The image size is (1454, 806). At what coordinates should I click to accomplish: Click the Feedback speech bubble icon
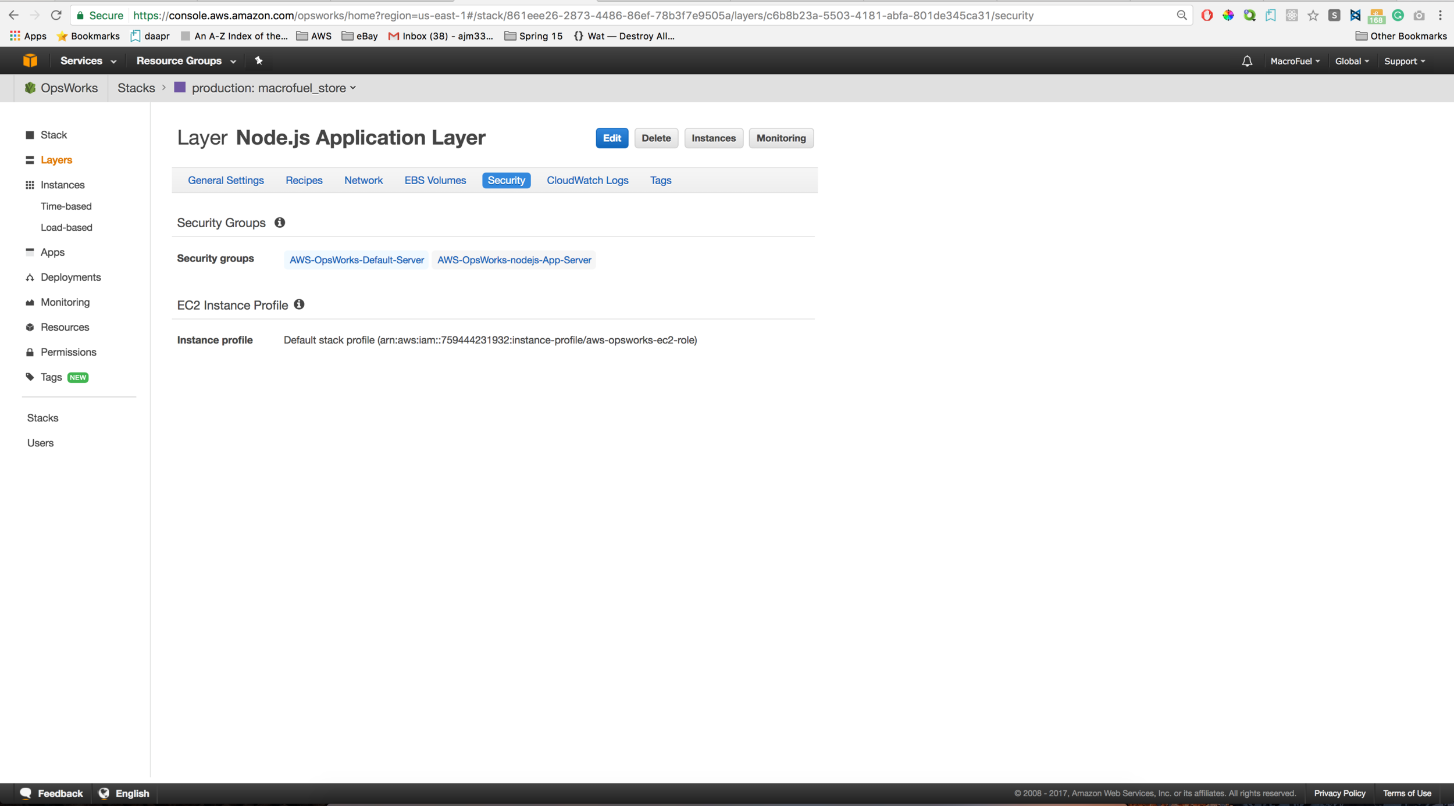point(26,793)
